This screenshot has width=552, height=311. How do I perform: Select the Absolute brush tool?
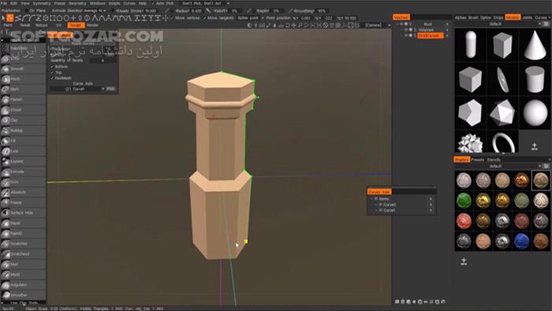[x=23, y=193]
